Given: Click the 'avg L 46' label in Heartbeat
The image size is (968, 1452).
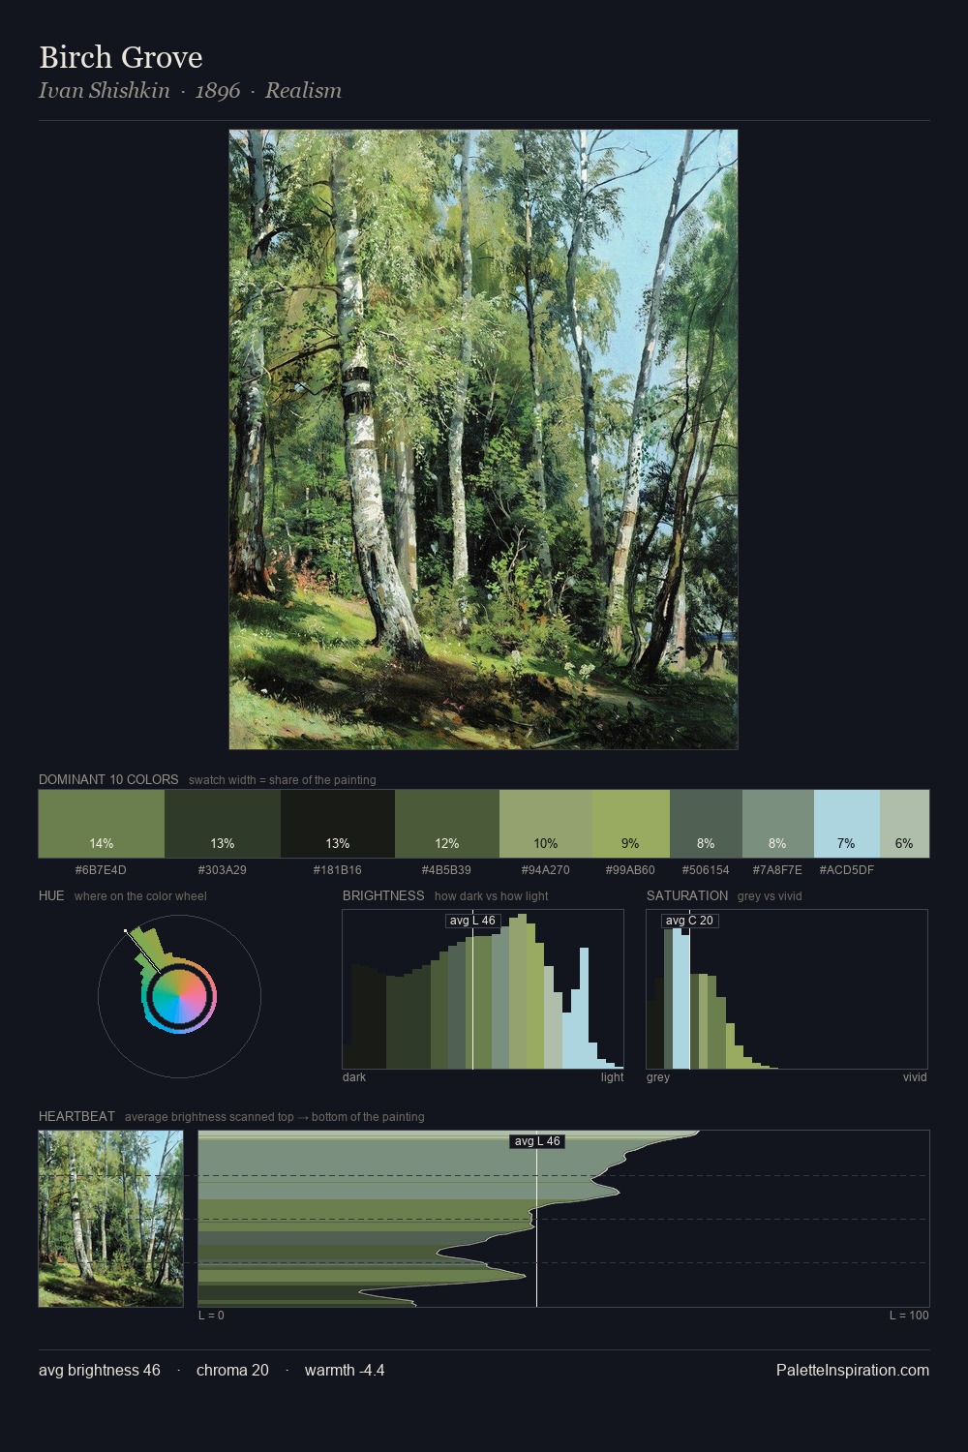Looking at the screenshot, I should pos(537,1141).
